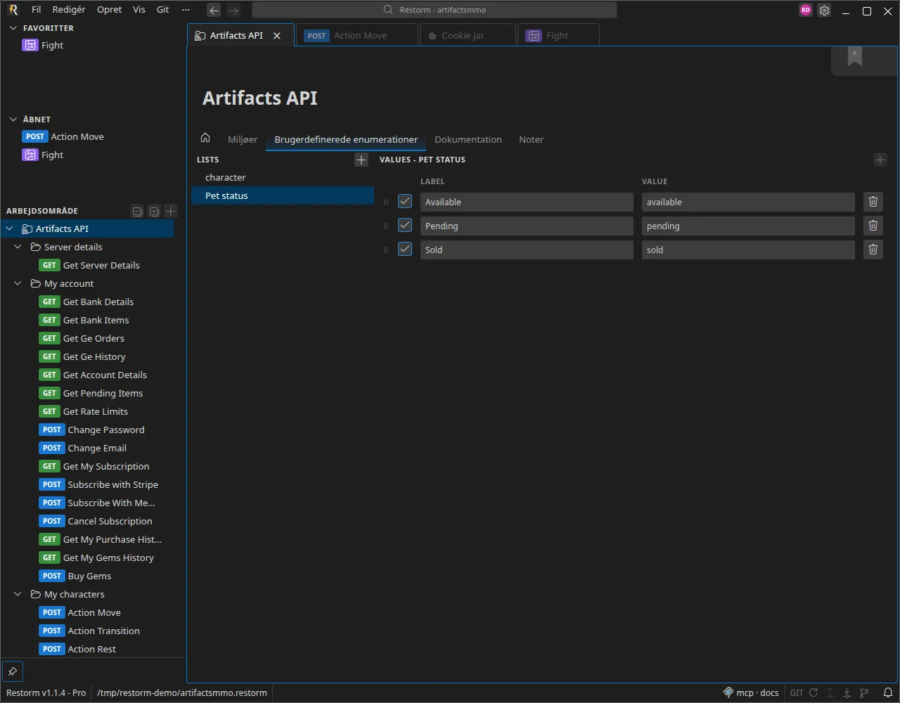Click the pin icon in the sidebar
Screen dimensions: 900x703
(x=13, y=671)
